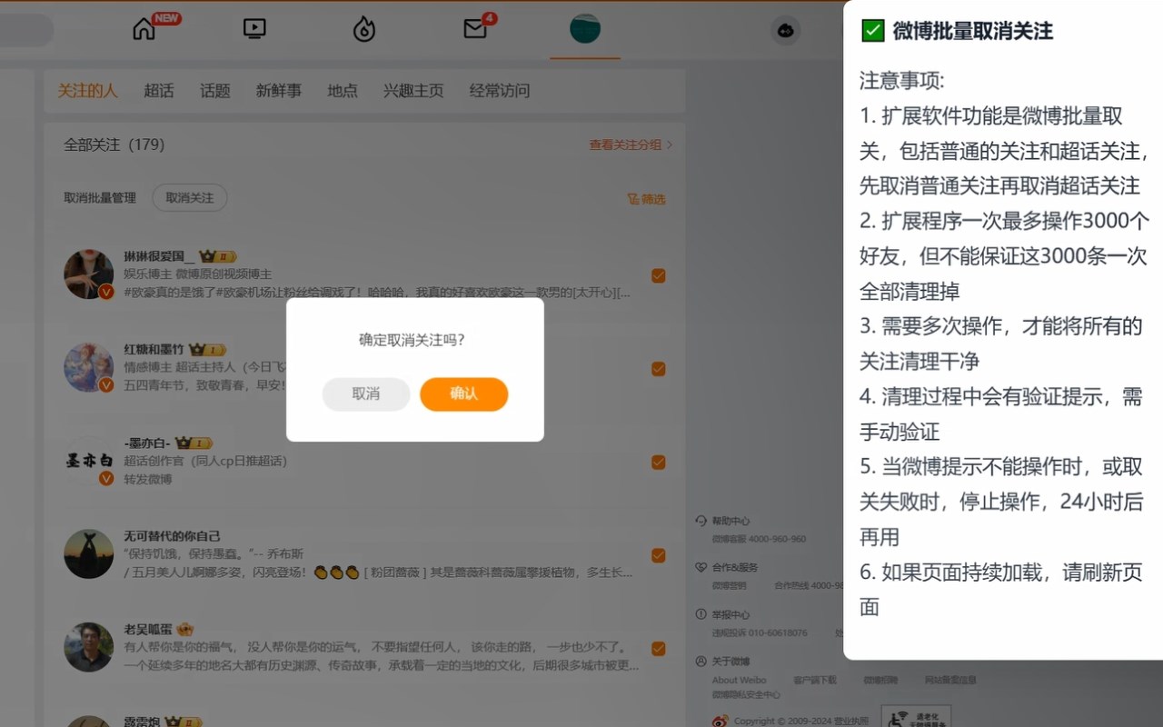
Task: Click 取消批量管理 link
Action: (100, 198)
